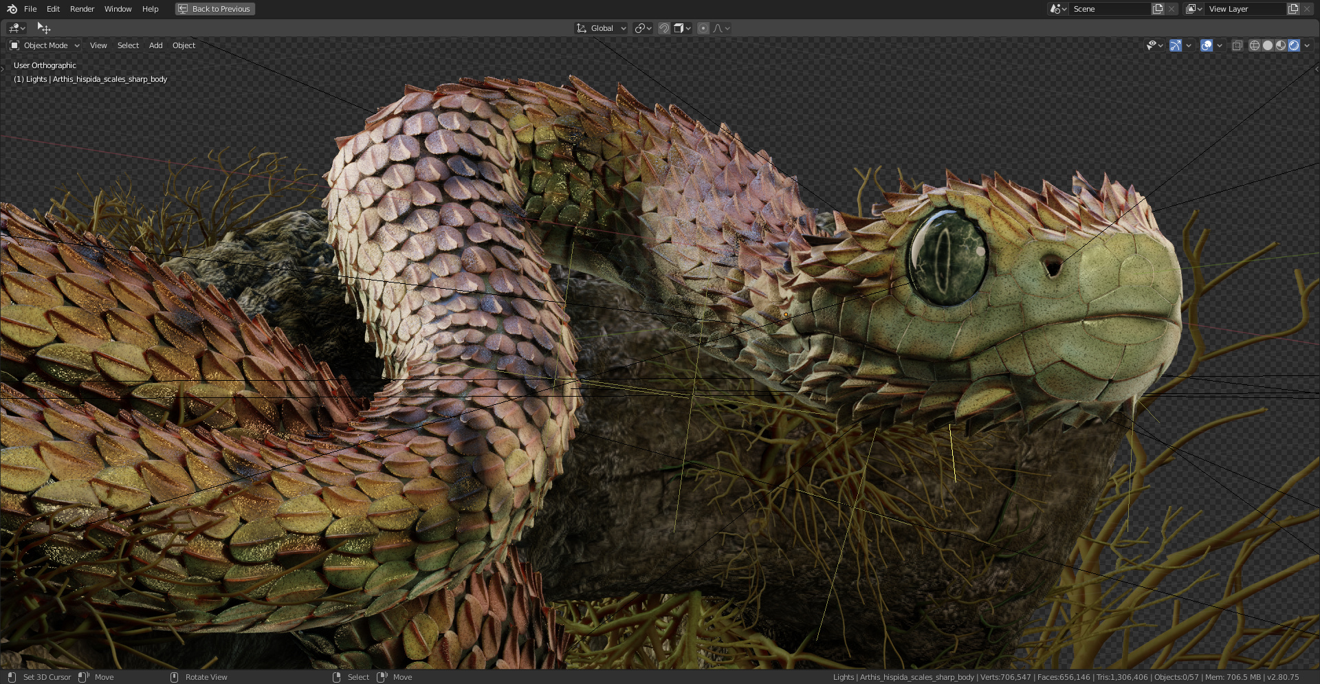Open the object type visibility eye dropdown
The height and width of the screenshot is (684, 1320).
(x=1154, y=45)
